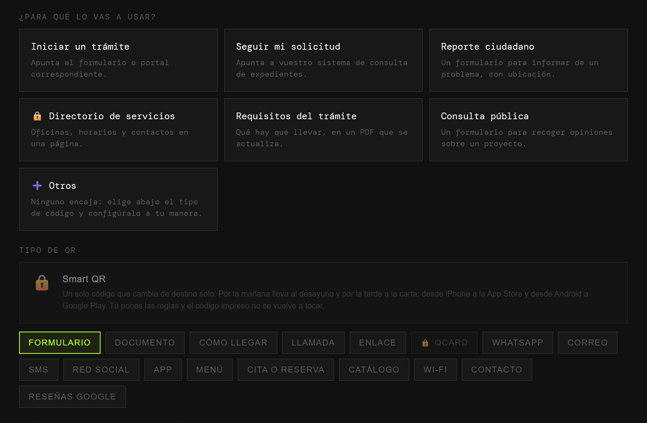Pick the Reporte ciudadano card
The image size is (647, 423).
[x=529, y=60]
